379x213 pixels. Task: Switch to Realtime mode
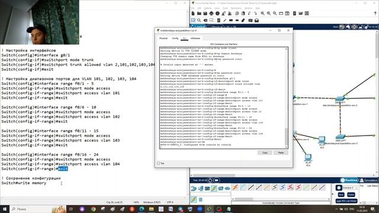tap(349, 180)
